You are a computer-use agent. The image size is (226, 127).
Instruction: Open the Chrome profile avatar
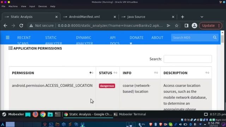(194, 26)
